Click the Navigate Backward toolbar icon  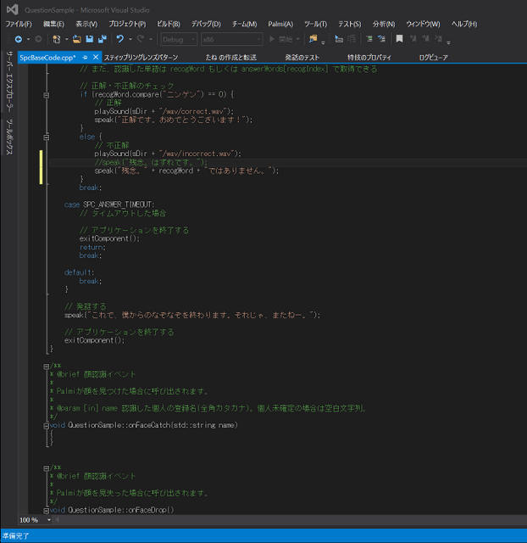[17, 39]
